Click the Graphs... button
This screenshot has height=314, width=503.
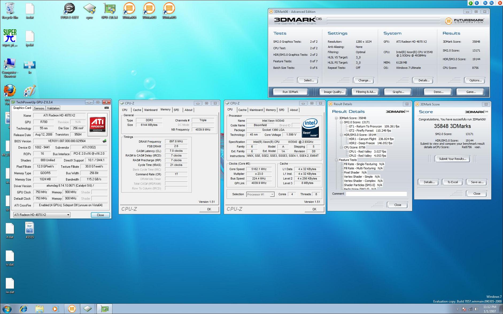(x=398, y=92)
